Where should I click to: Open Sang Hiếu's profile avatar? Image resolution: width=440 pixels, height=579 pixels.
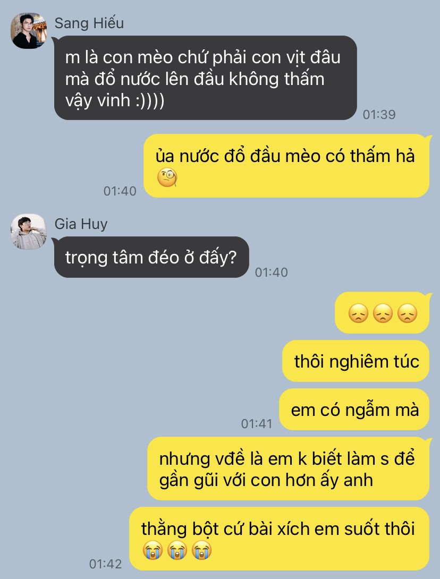pos(29,31)
